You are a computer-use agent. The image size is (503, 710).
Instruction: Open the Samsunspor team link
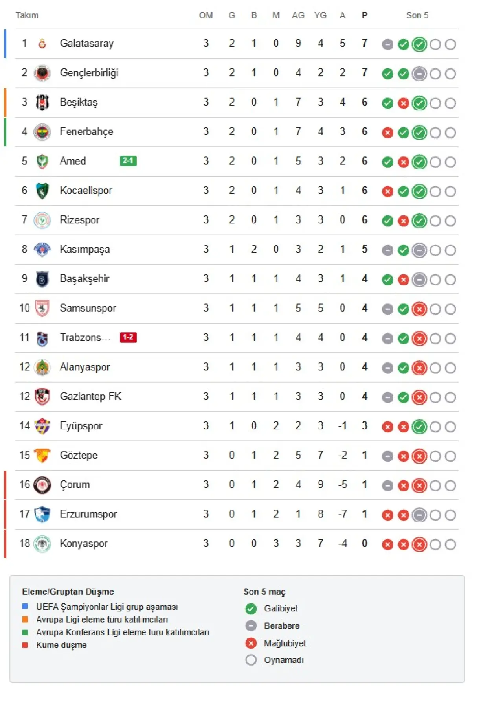point(88,308)
